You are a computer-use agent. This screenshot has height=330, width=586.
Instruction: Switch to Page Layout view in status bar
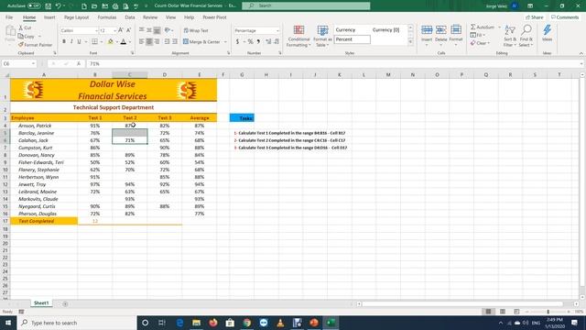pyautogui.click(x=503, y=312)
